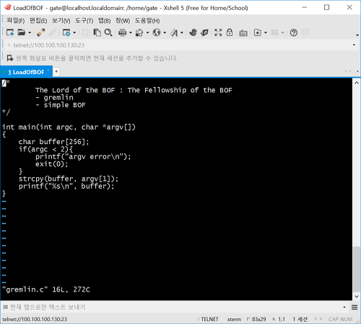Screen dimensions: 361x324
Task: Expand the Font dropdown arrow
Action: (x=182, y=32)
